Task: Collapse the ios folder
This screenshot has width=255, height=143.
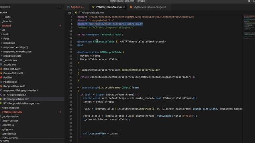Action: (4, 30)
